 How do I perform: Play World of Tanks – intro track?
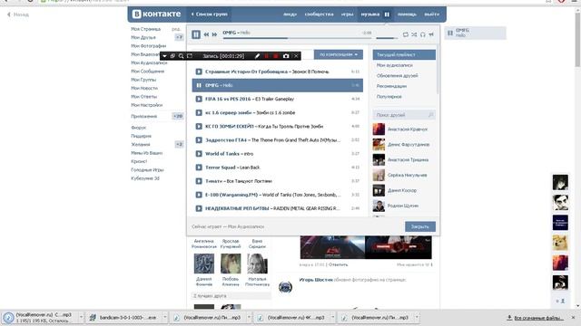[199, 154]
